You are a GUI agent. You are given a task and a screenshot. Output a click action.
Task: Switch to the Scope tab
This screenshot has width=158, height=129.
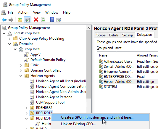pyautogui.click(x=101, y=35)
